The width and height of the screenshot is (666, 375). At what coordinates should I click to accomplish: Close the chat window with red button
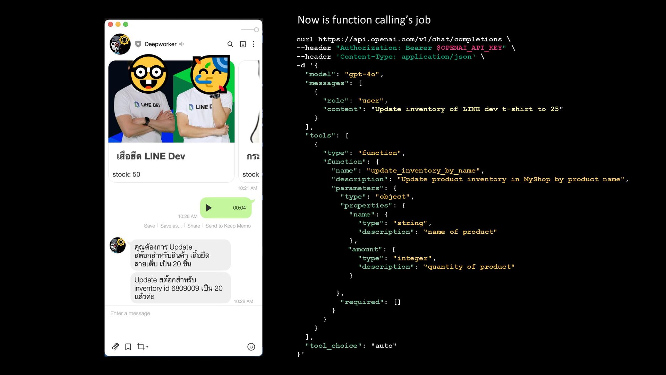tap(111, 24)
